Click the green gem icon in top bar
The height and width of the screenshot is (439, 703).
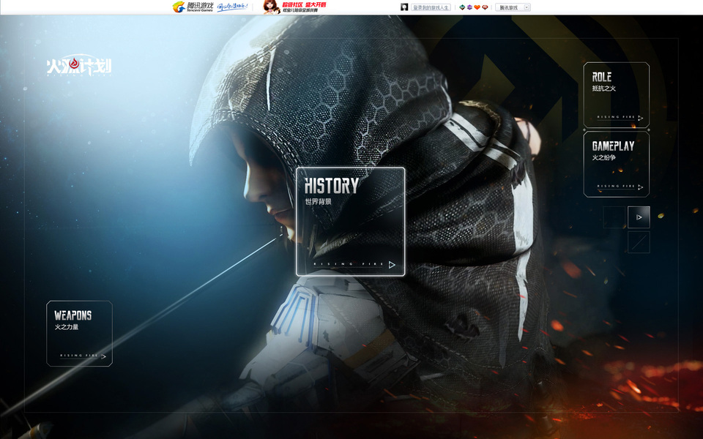(462, 7)
